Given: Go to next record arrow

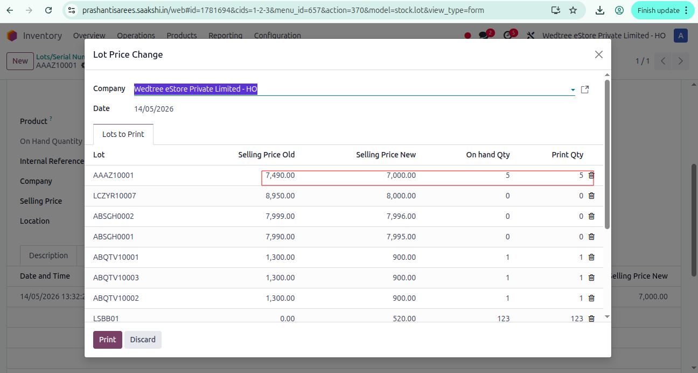Looking at the screenshot, I should point(681,61).
